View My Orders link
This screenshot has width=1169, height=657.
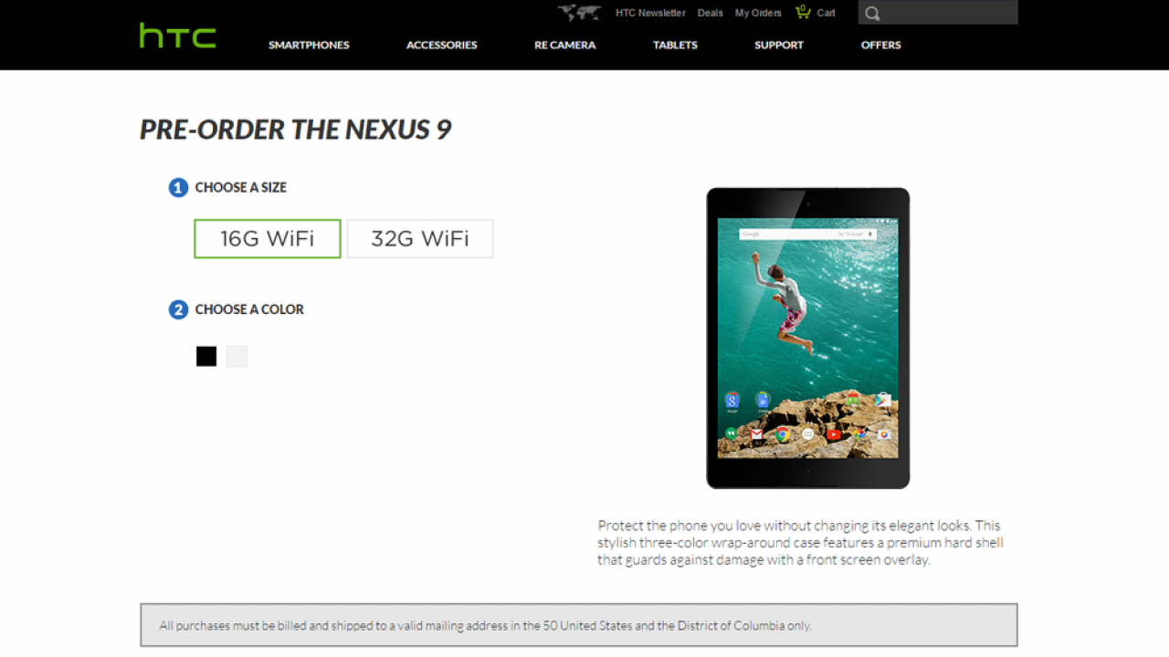(x=758, y=13)
